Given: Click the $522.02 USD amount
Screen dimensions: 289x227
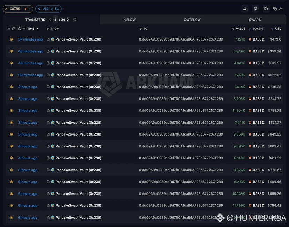Looking at the screenshot, I should coord(275,75).
